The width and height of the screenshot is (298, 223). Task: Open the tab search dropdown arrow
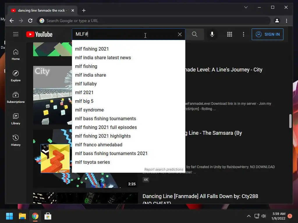tap(246, 7)
